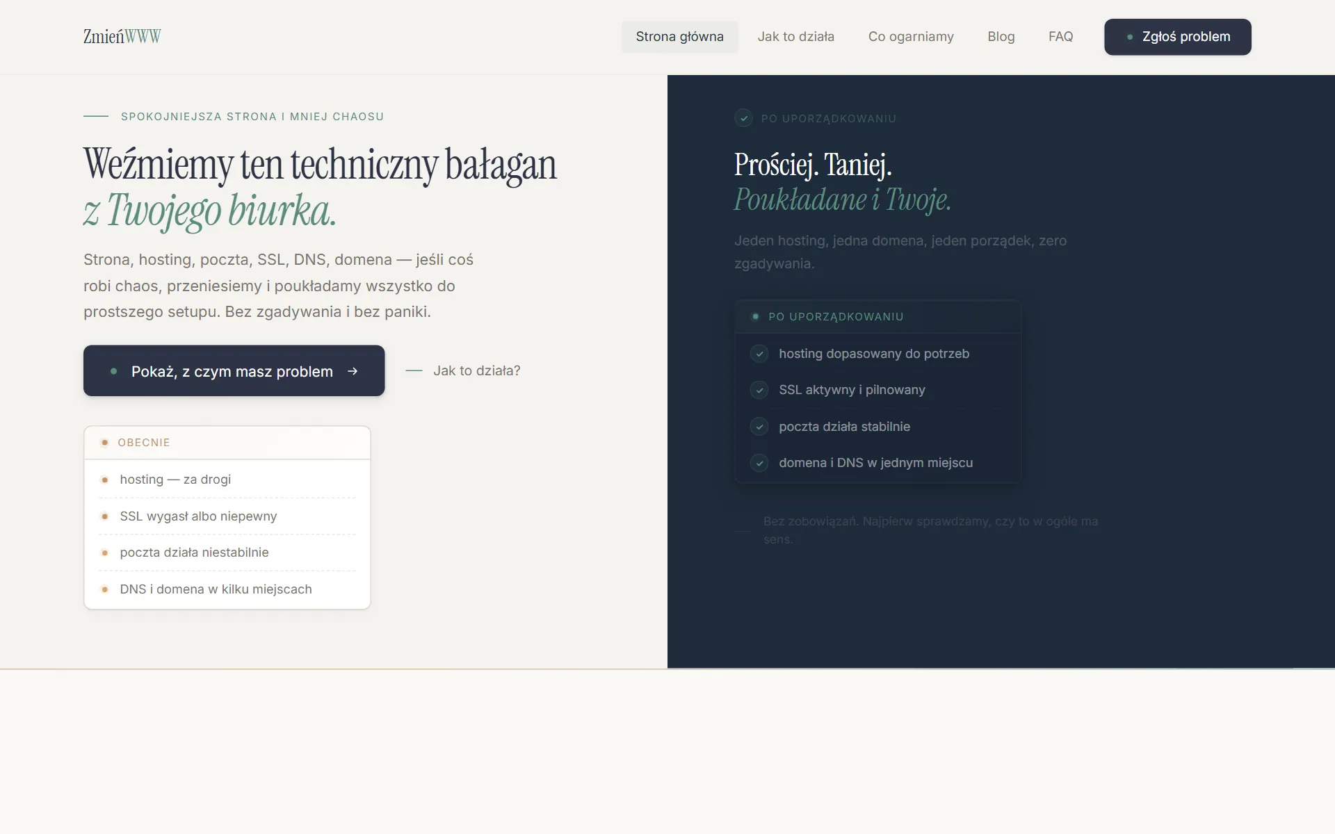Image resolution: width=1335 pixels, height=834 pixels.
Task: Open the Jak to działa? link
Action: click(463, 371)
